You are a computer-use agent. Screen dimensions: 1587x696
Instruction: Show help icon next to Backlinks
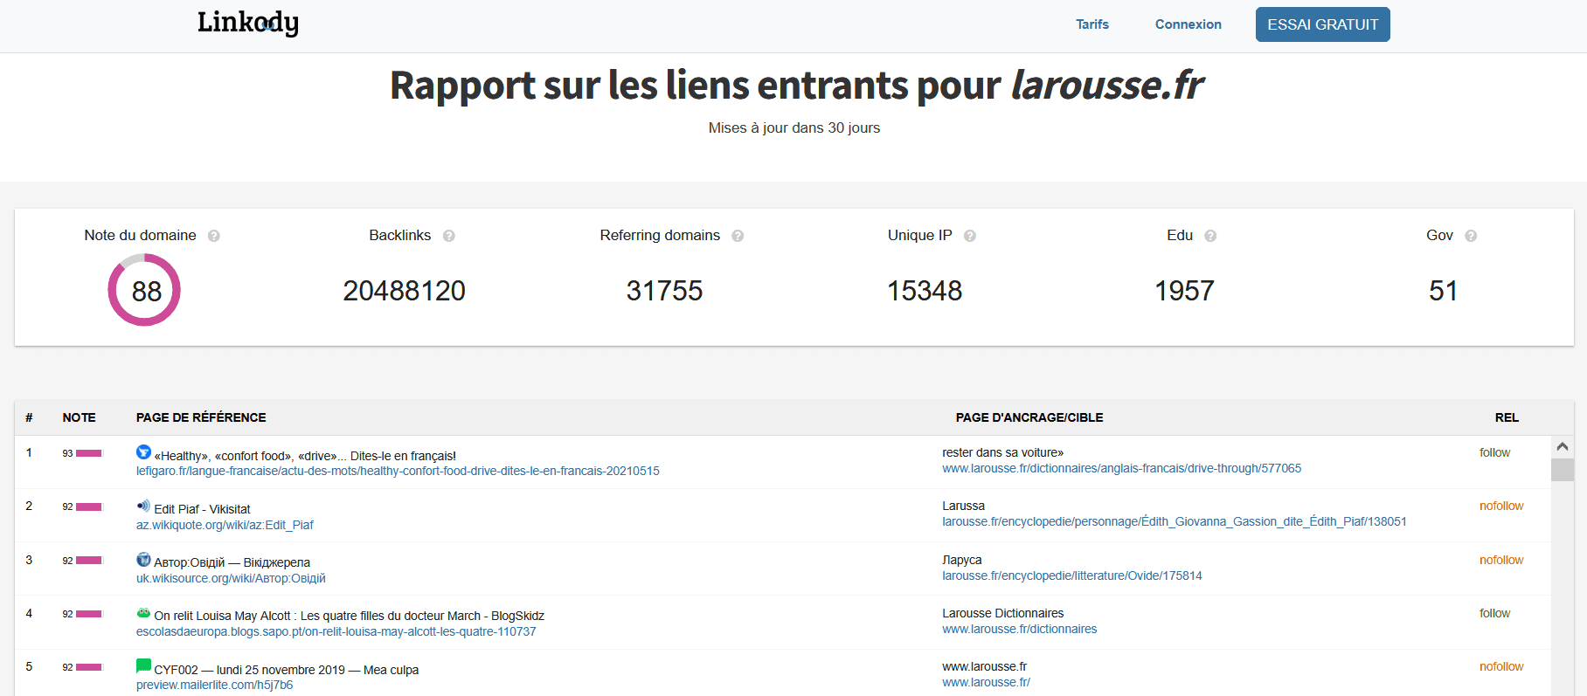point(449,236)
